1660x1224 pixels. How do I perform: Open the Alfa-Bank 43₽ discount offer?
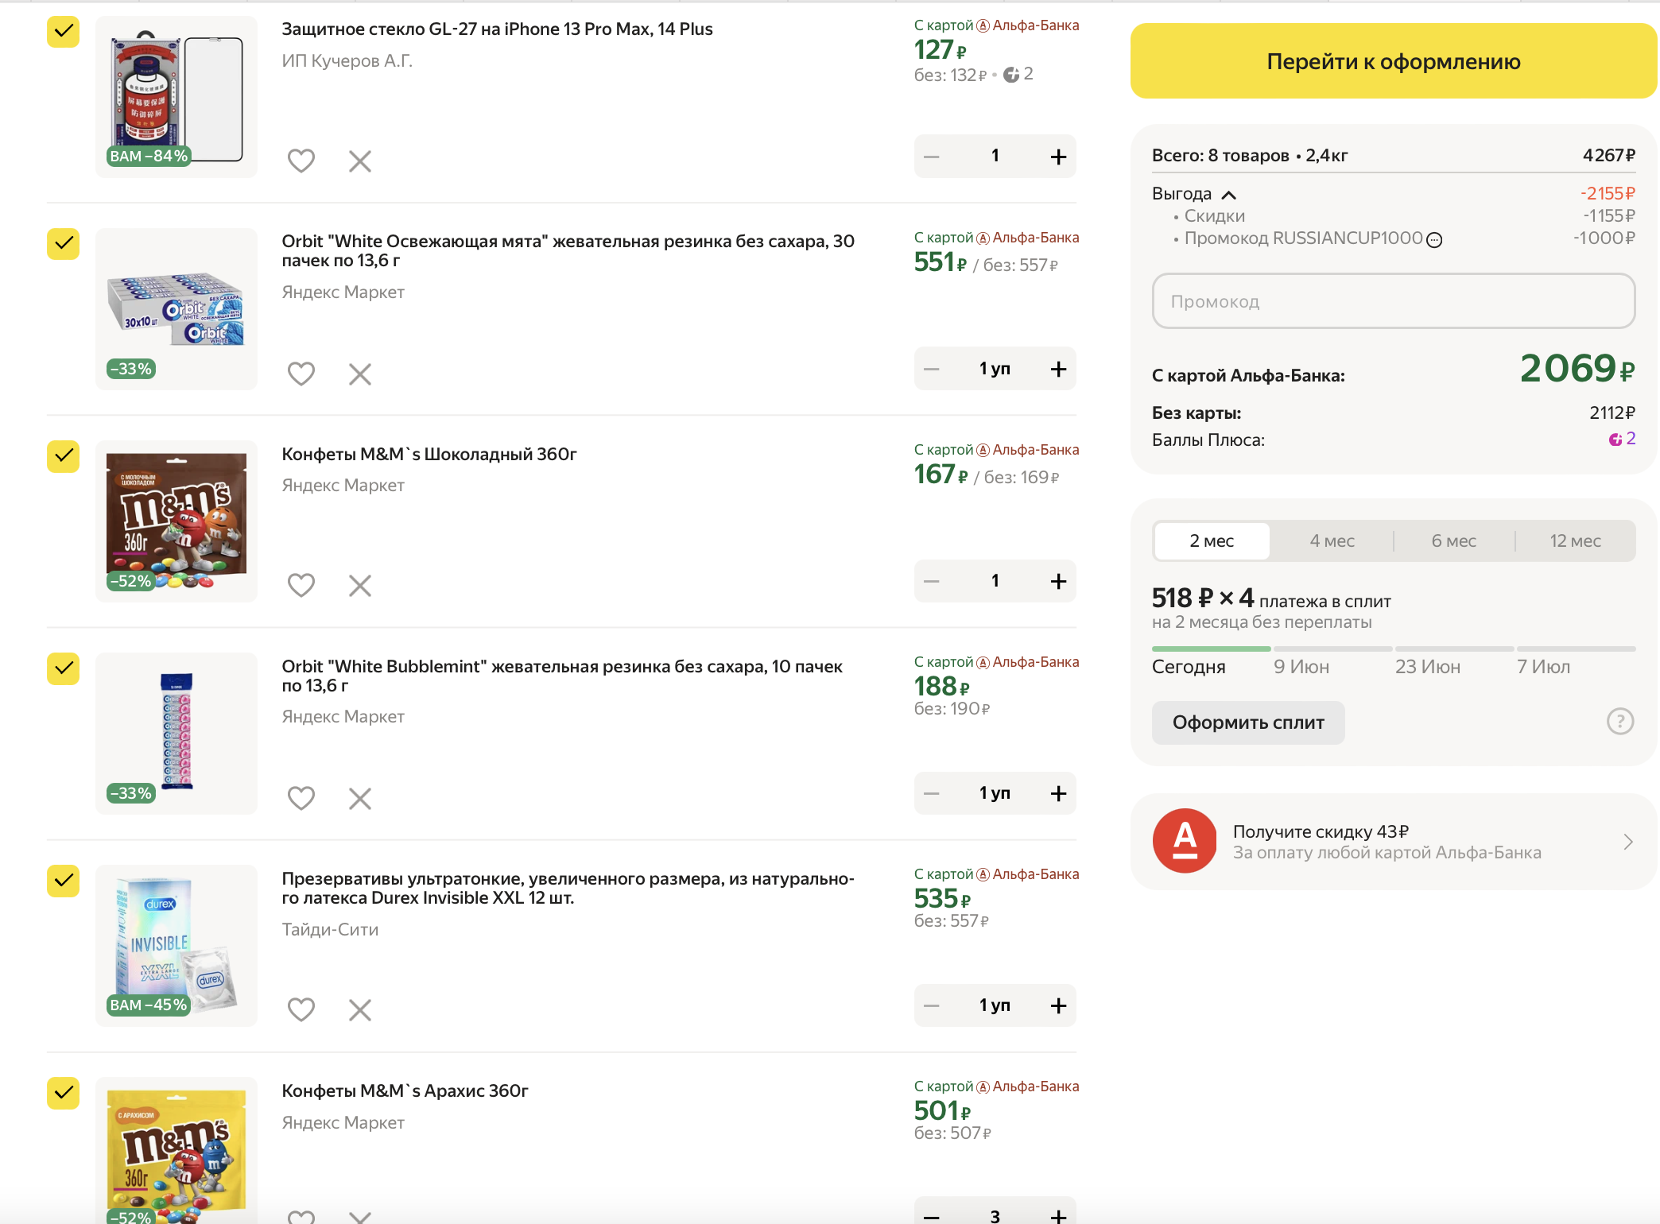pos(1394,842)
